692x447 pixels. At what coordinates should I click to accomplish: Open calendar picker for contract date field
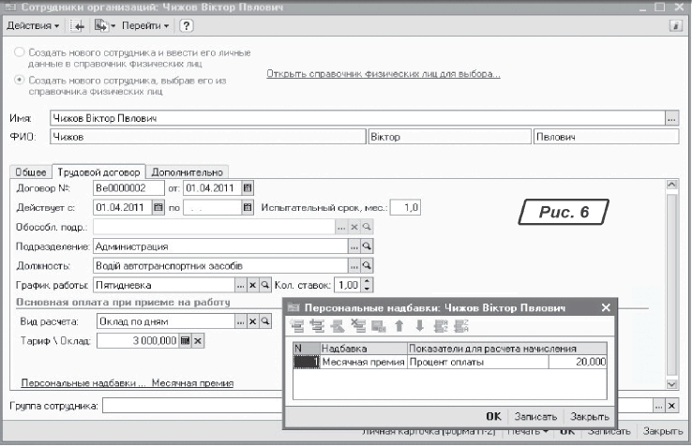click(248, 187)
